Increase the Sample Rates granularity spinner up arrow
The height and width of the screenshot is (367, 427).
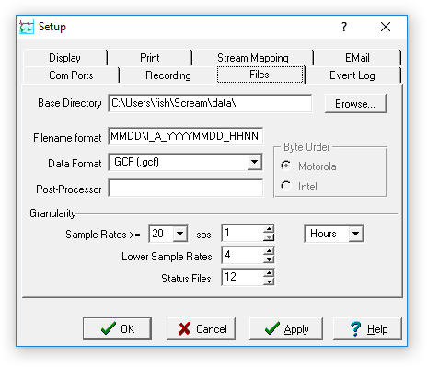coord(269,229)
